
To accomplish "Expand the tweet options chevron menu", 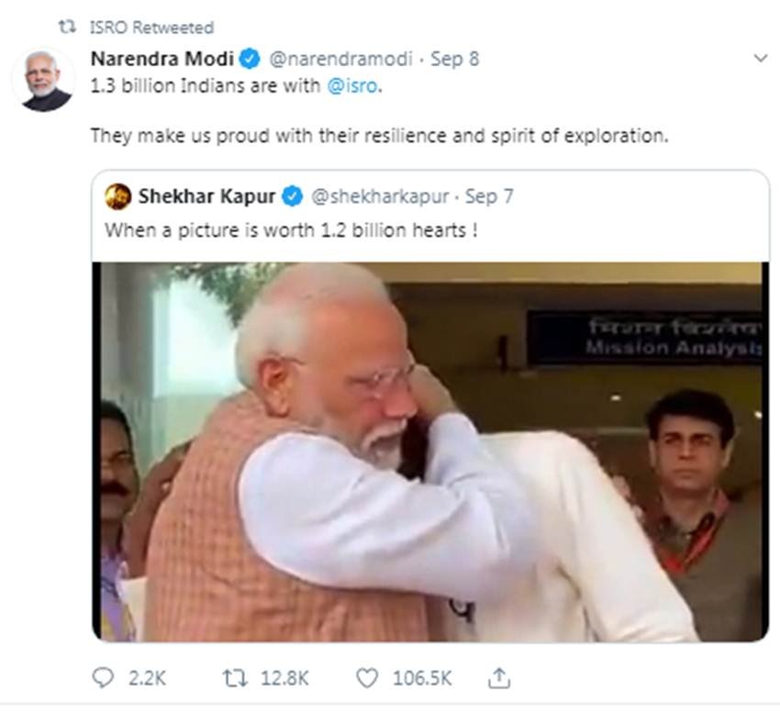I will (759, 59).
